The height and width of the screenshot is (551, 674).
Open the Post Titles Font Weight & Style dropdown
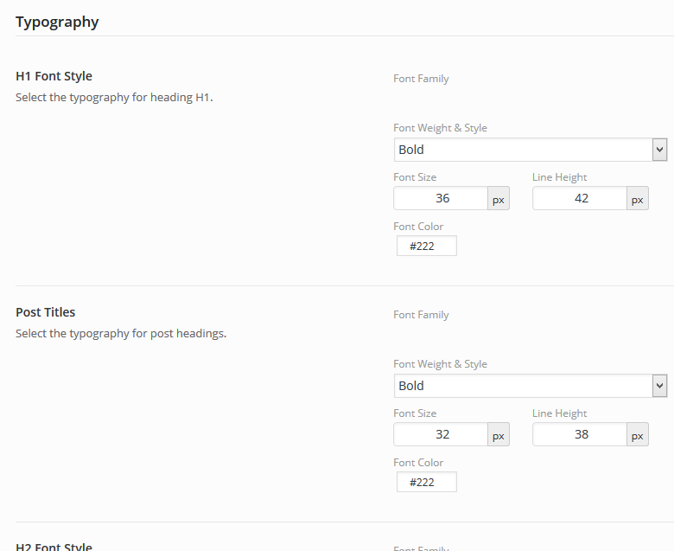coord(530,386)
